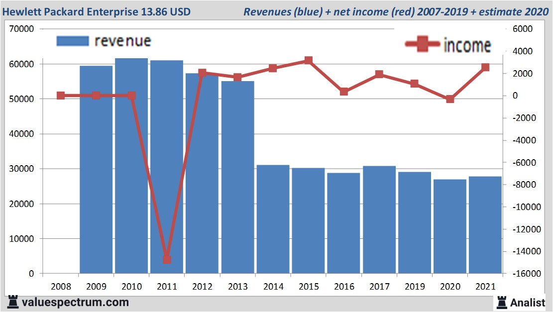Click the 2014 revenue bar

(x=273, y=219)
